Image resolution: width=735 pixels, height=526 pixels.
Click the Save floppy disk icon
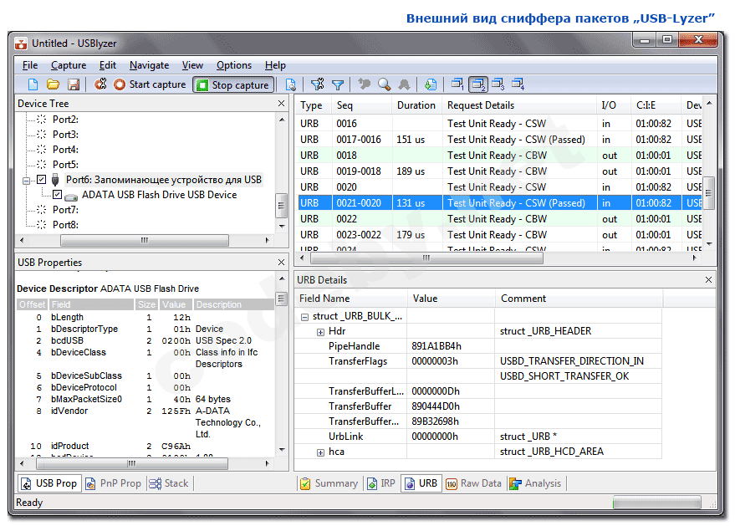(x=73, y=84)
